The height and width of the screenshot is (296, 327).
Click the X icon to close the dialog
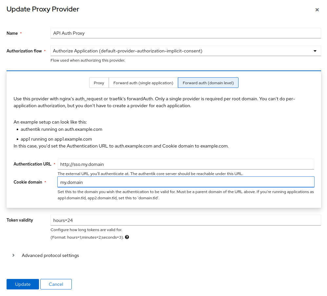[x=317, y=10]
